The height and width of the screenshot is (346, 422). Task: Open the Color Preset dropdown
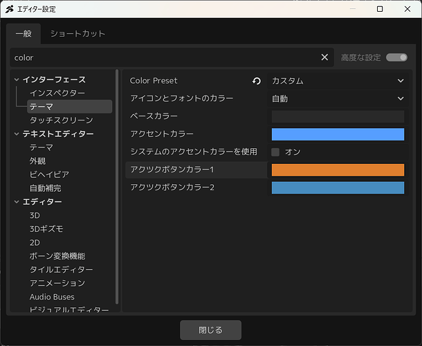click(x=338, y=81)
